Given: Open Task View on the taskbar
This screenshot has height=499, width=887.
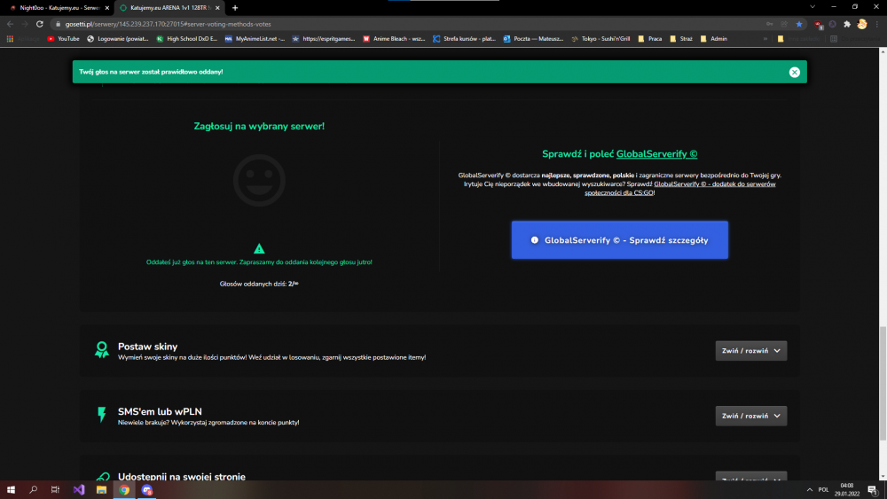Looking at the screenshot, I should [55, 490].
